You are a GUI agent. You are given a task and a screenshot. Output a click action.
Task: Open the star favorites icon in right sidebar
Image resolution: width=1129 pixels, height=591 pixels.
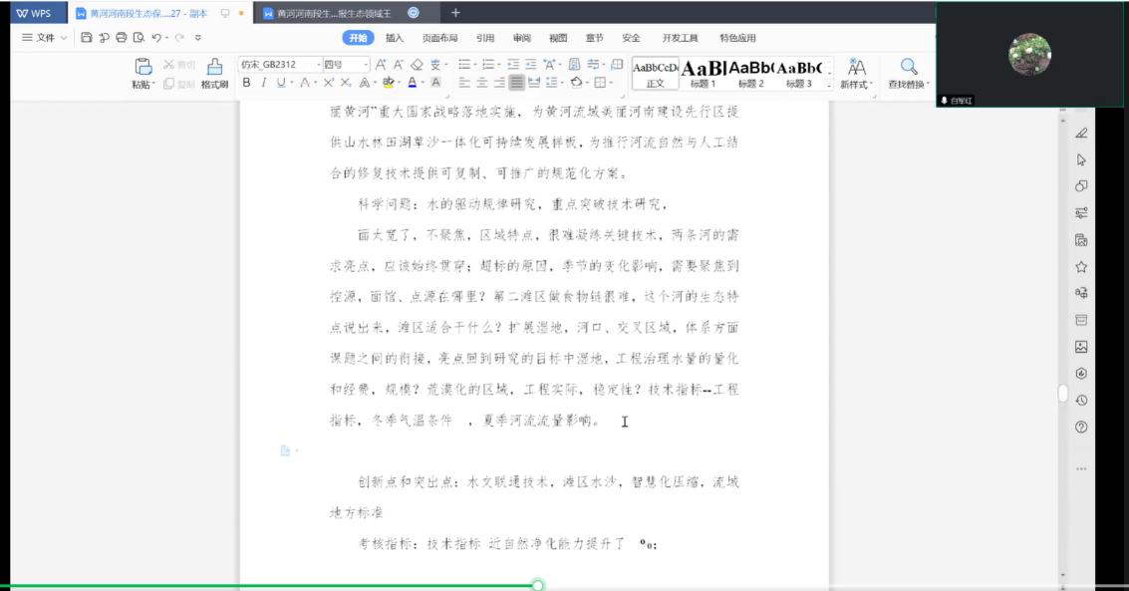[1081, 267]
